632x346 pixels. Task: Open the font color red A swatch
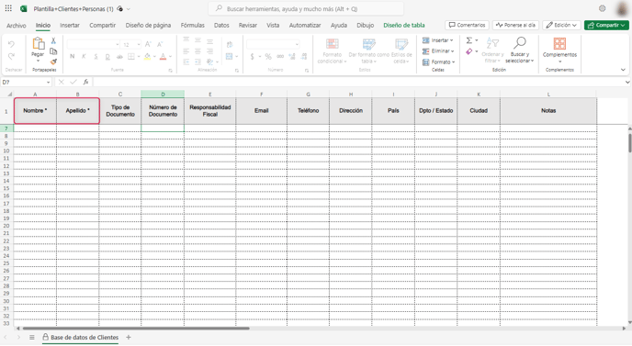click(x=163, y=56)
